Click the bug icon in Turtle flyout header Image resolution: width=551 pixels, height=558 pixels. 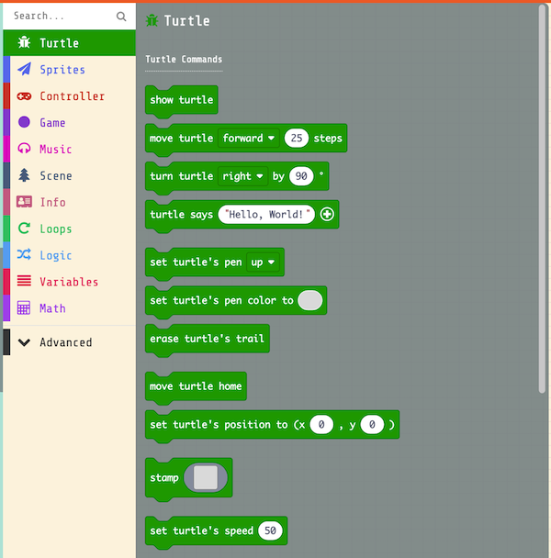pos(152,20)
